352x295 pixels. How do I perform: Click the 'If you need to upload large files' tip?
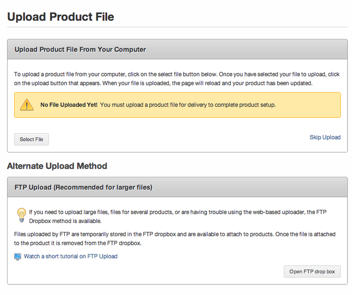pos(178,212)
